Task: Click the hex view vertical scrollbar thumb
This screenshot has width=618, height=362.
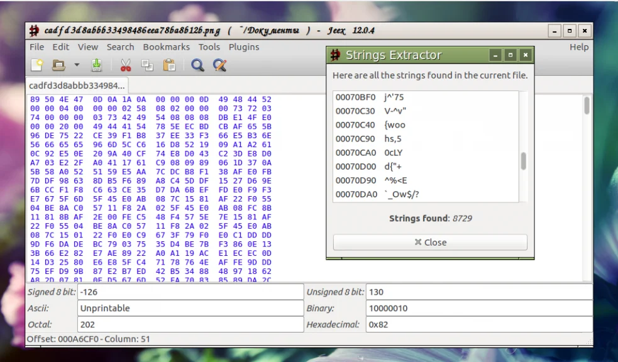Action: pos(587,105)
